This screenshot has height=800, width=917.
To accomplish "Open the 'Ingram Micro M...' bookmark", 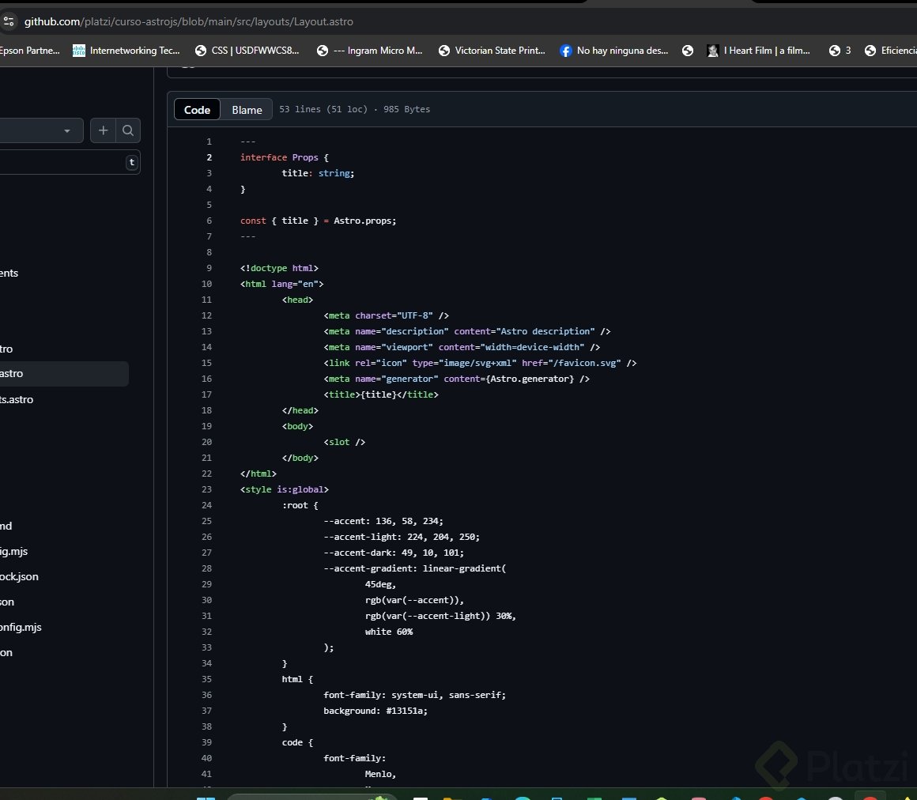I will 369,51.
